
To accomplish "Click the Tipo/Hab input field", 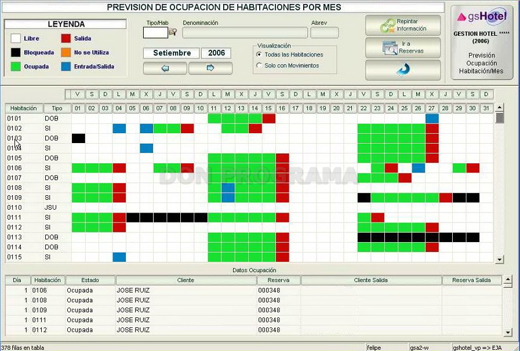I will click(x=155, y=32).
